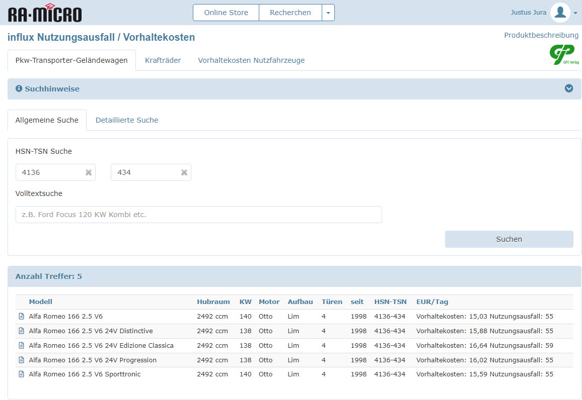Screen dimensions: 582x400
Task: Sort by the Modell column header
Action: pos(40,302)
